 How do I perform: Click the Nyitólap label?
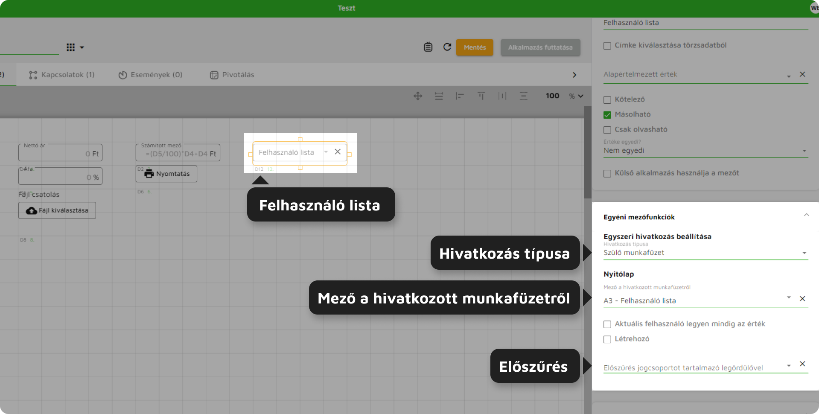(x=618, y=274)
